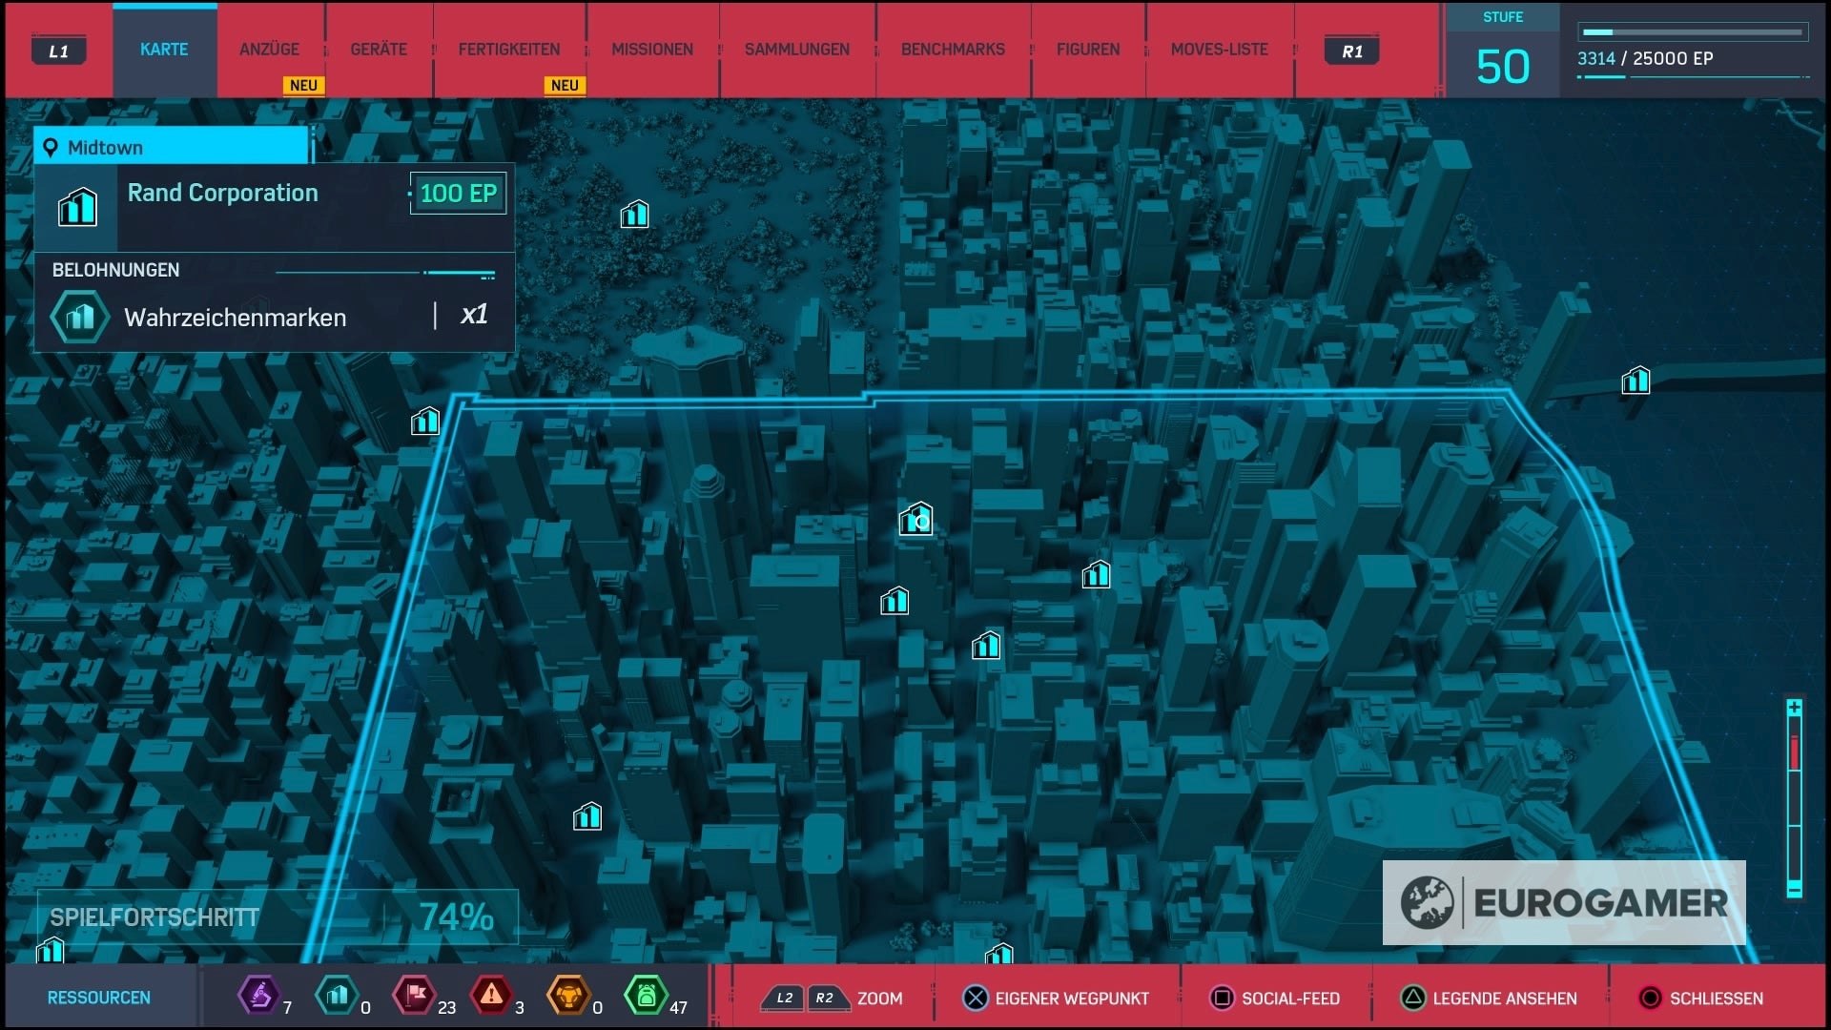
Task: Open the Sammlungen tab
Action: pyautogui.click(x=797, y=50)
